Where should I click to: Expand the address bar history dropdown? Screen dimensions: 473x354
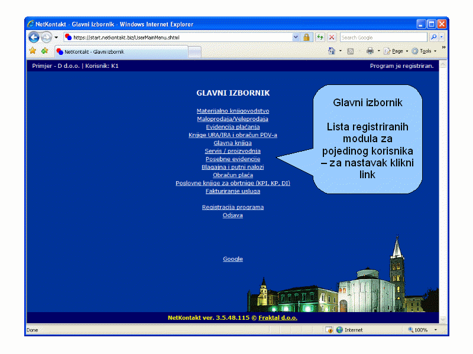pos(296,37)
